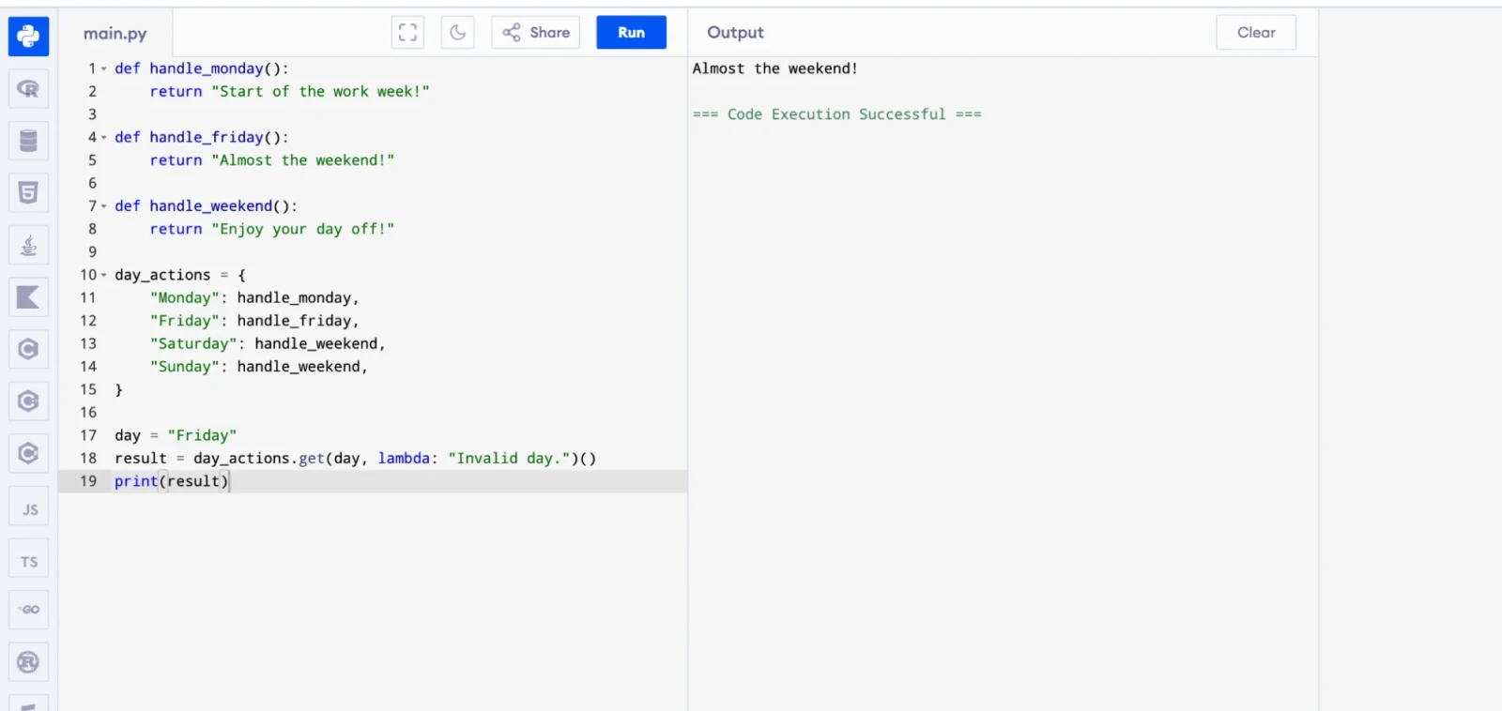Open the C compiler icon

point(28,350)
